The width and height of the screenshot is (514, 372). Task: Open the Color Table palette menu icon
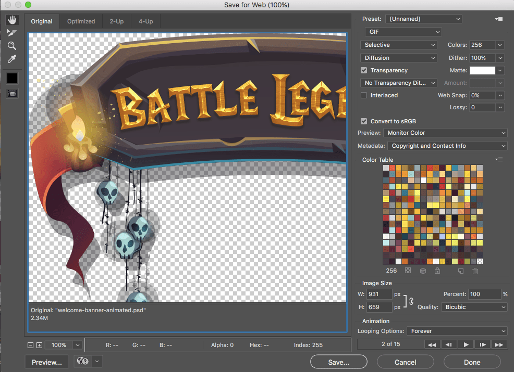(499, 160)
